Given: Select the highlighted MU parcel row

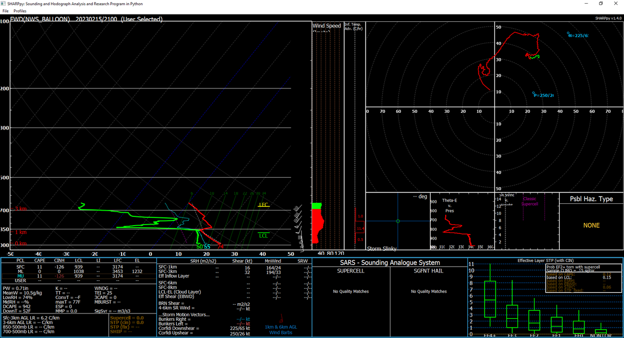Looking at the screenshot, I should click(78, 276).
